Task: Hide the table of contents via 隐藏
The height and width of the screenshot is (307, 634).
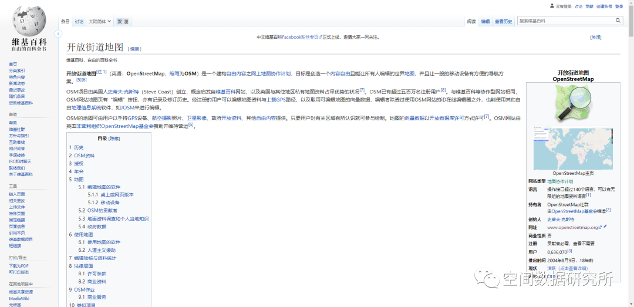Action: [114, 139]
